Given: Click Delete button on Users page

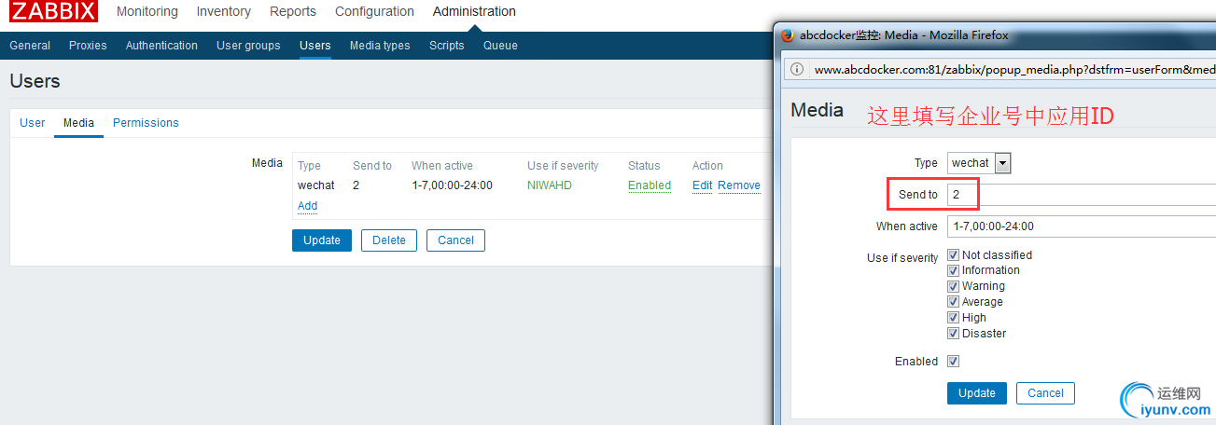Looking at the screenshot, I should 389,240.
